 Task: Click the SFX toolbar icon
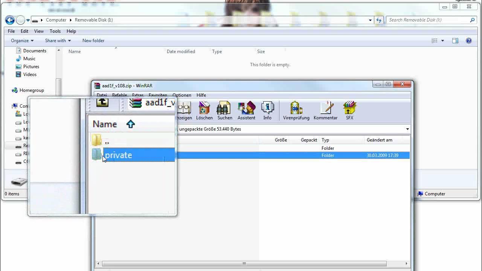click(x=350, y=111)
